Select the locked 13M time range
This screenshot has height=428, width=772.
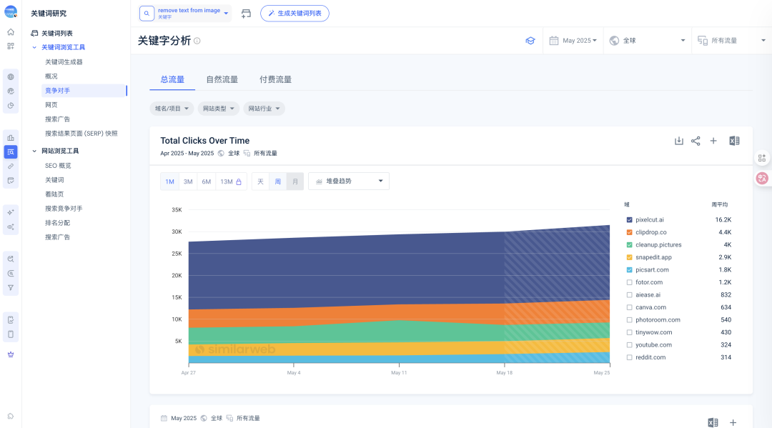(231, 181)
